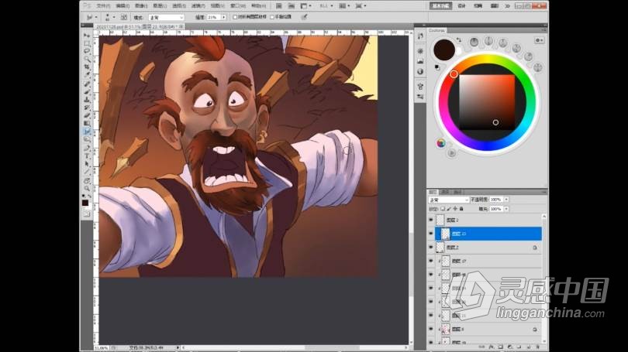This screenshot has height=352, width=628.
Task: Open the opacity 100% arrow in Layers panel
Action: click(x=506, y=200)
